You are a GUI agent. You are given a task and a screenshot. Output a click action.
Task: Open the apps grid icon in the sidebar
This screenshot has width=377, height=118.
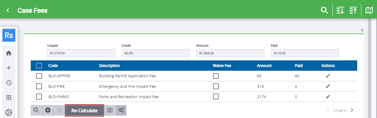[9, 97]
